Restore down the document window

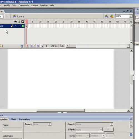pos(128,11)
